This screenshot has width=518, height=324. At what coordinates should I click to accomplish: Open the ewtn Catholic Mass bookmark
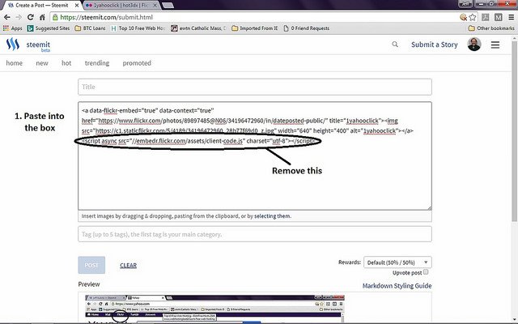(198, 28)
